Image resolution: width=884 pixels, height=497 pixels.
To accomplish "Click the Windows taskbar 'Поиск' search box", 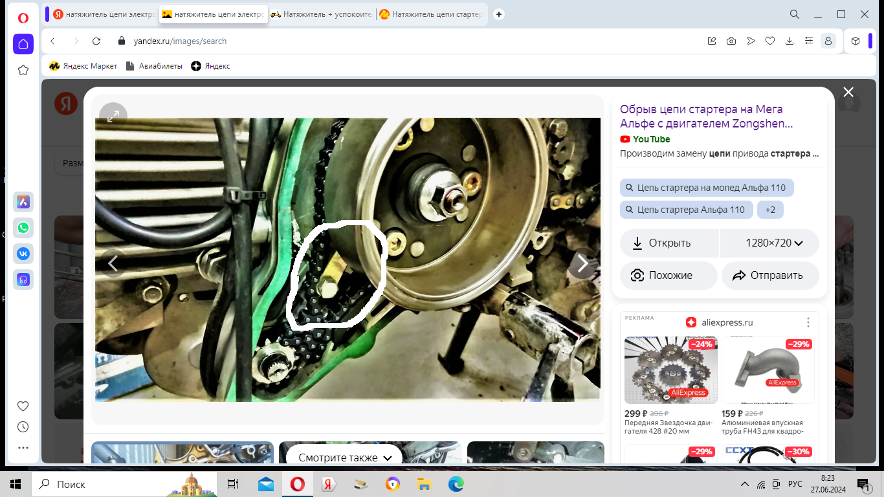I will point(97,484).
